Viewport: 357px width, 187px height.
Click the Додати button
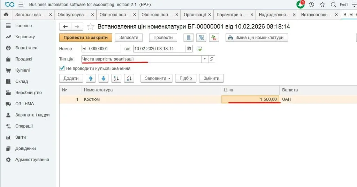[71, 78]
